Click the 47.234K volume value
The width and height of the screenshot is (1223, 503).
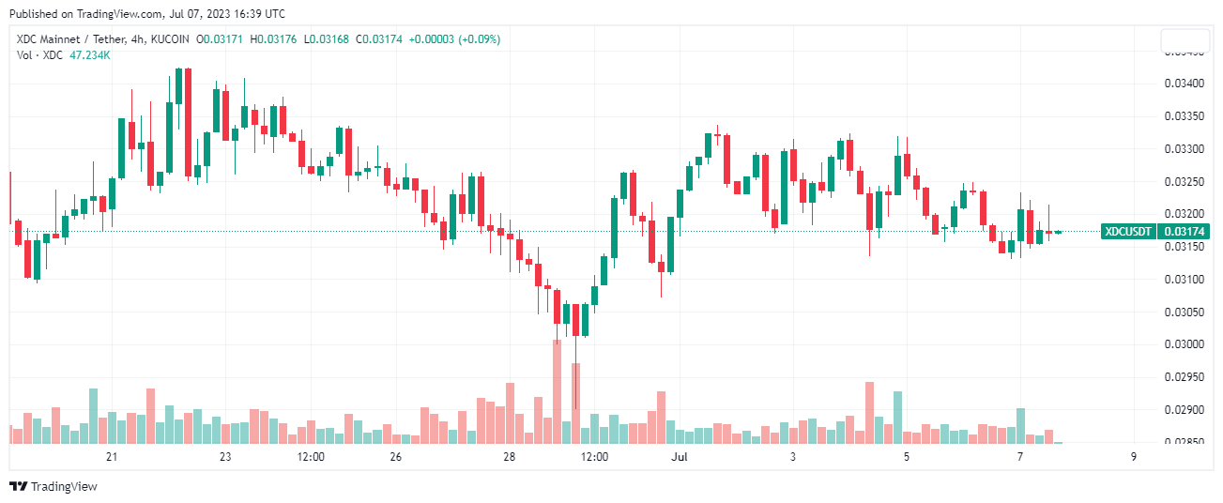pyautogui.click(x=90, y=55)
